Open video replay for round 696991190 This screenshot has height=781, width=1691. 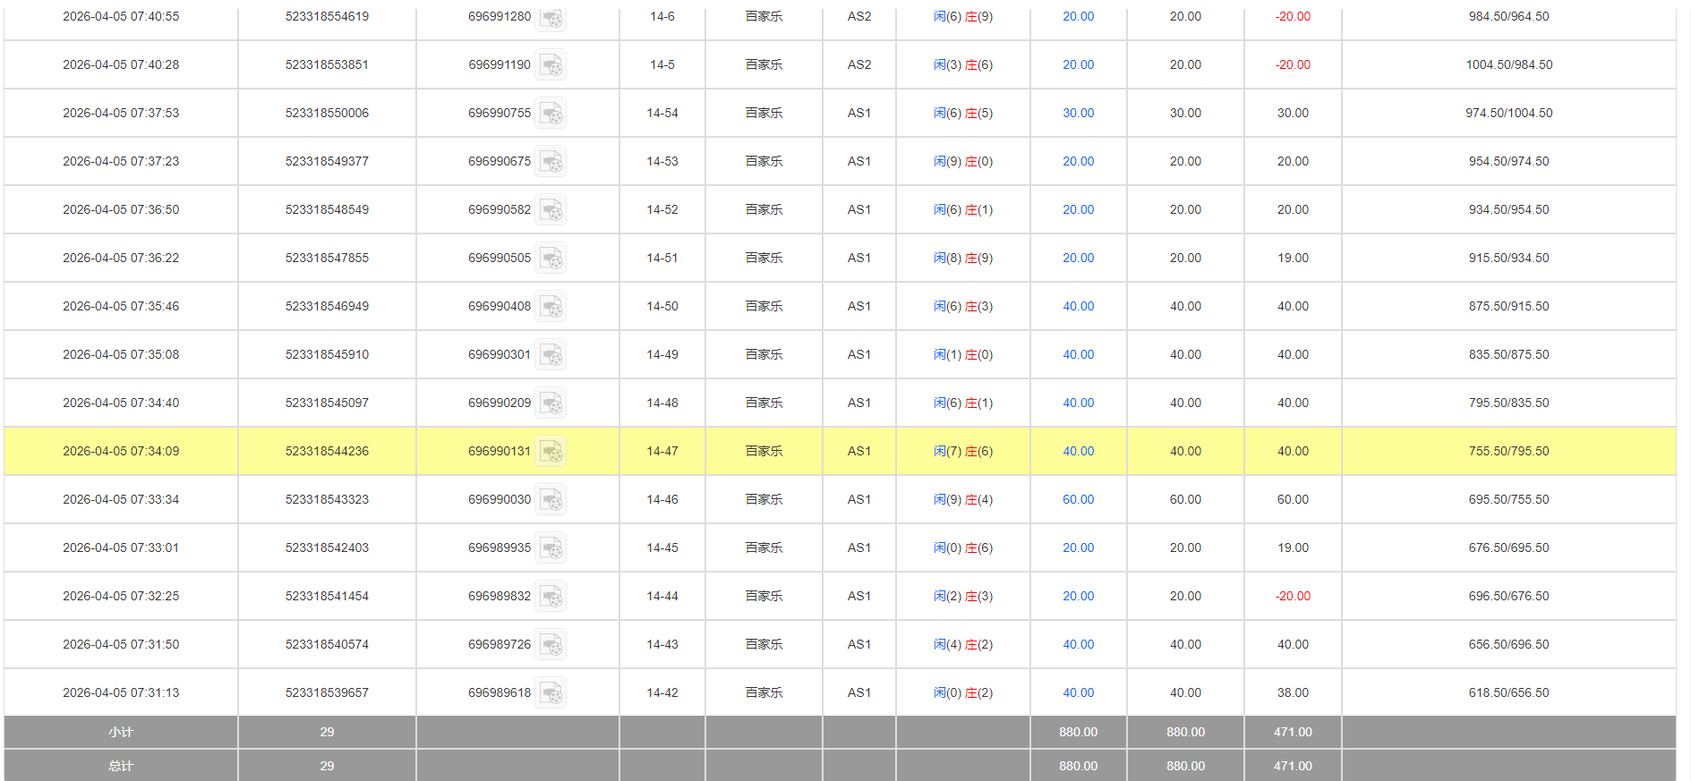(551, 65)
